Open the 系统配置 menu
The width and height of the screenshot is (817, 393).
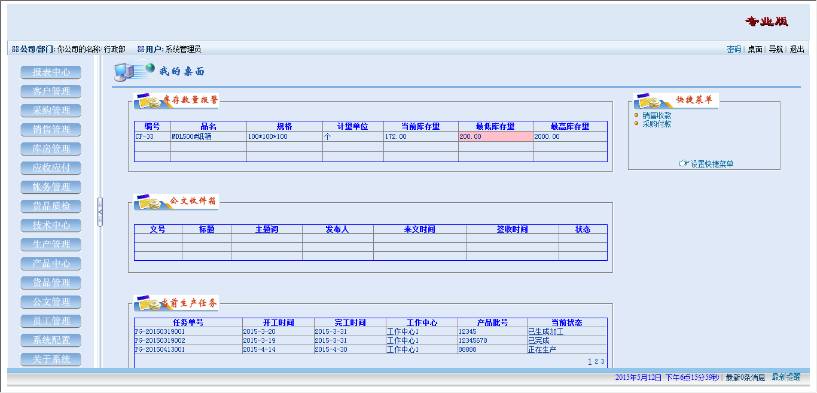coord(51,340)
